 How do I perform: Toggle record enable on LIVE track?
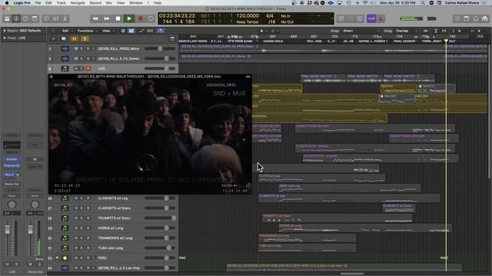pyautogui.click(x=88, y=68)
